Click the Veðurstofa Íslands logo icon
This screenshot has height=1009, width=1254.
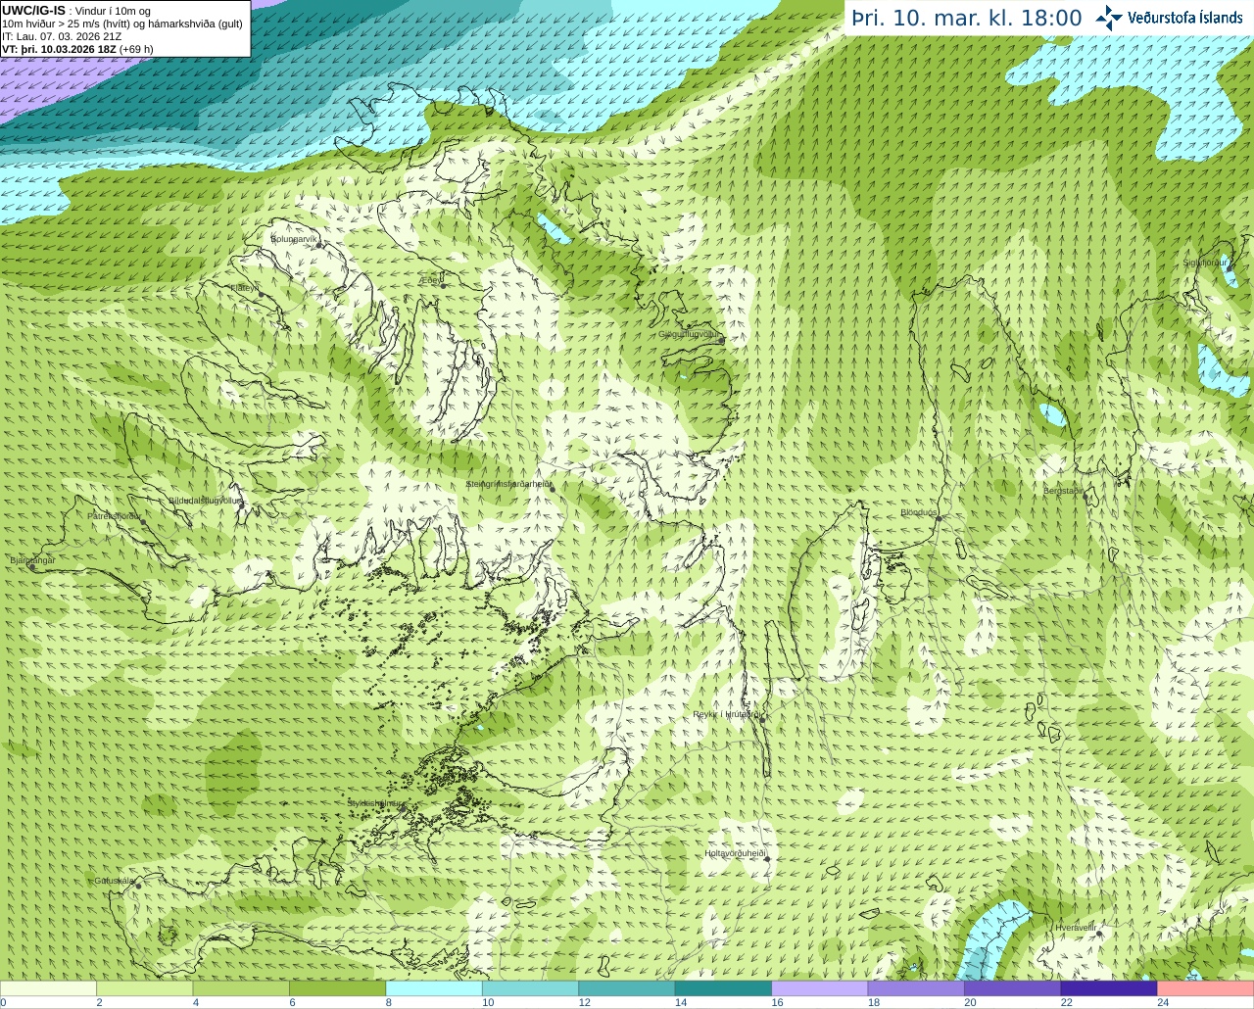pyautogui.click(x=1108, y=18)
